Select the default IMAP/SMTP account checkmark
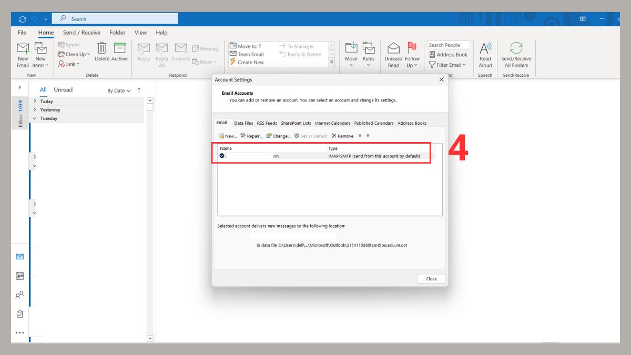This screenshot has height=355, width=631. click(222, 155)
